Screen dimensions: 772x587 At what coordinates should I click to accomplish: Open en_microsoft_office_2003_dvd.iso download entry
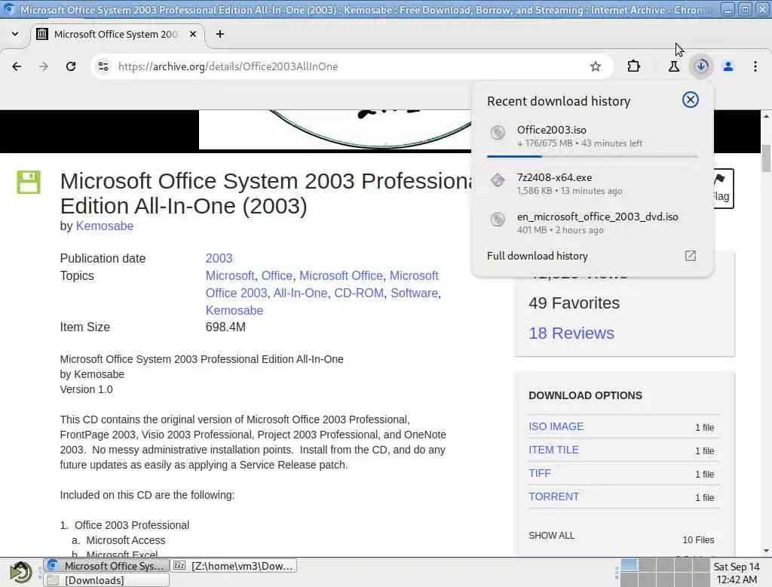pos(592,223)
